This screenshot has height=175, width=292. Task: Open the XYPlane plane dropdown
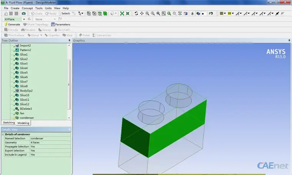coord(24,19)
